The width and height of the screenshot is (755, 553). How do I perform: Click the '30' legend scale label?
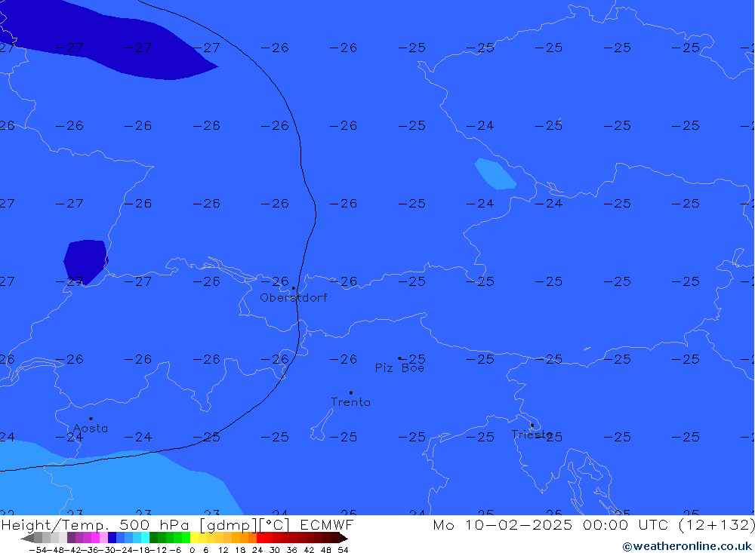[275, 550]
